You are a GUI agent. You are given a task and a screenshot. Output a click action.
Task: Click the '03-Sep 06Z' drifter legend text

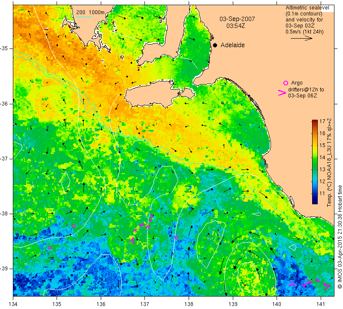pos(302,95)
